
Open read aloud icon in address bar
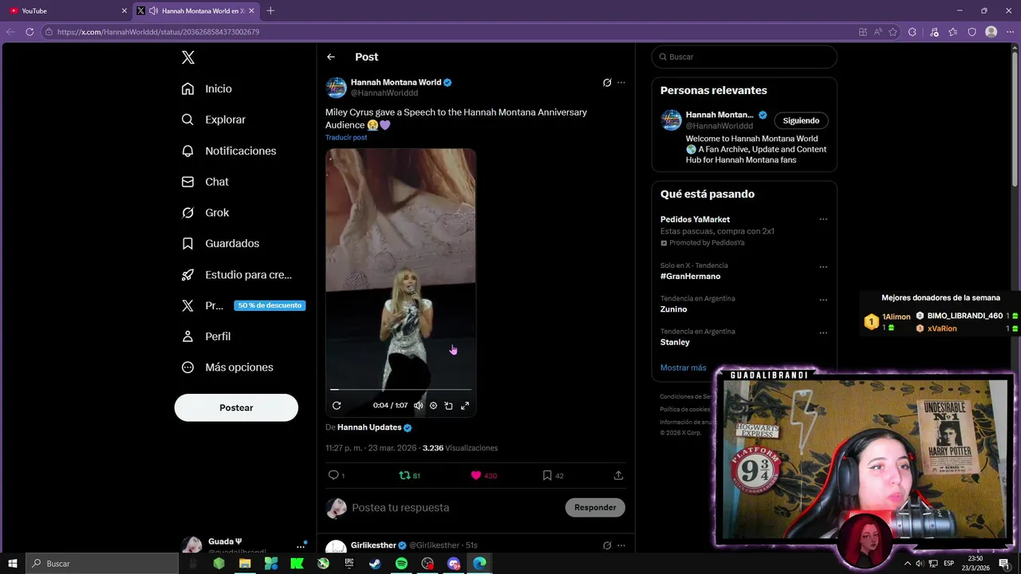[x=877, y=32]
